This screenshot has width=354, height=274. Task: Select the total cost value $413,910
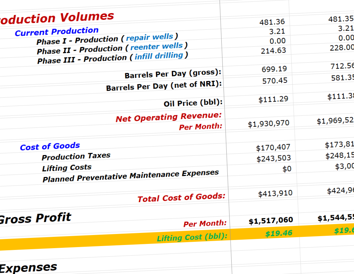tap(275, 194)
